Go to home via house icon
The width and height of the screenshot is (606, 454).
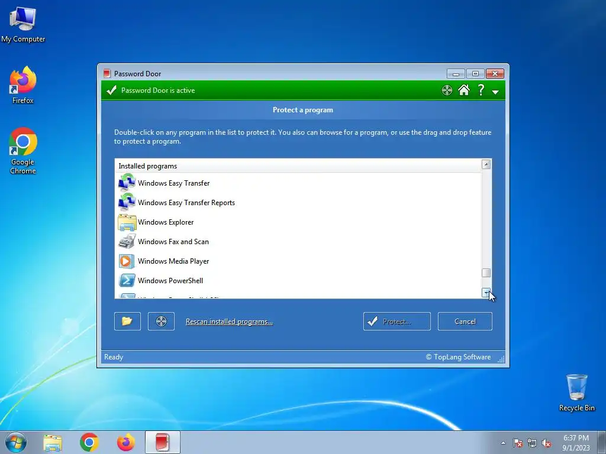[464, 90]
